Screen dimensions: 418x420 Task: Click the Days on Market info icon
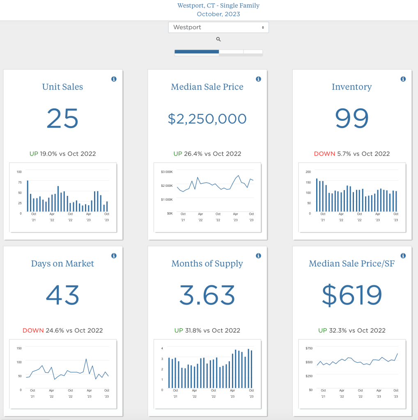tap(114, 256)
